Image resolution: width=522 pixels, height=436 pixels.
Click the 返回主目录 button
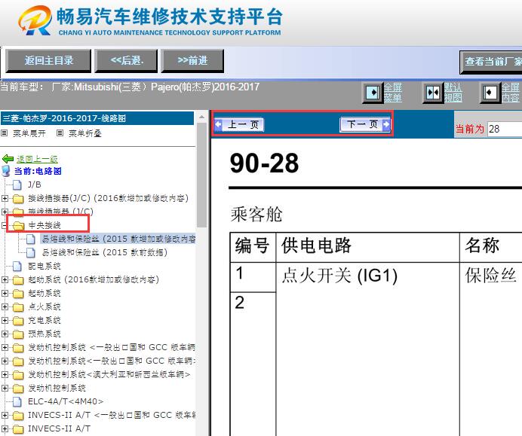[x=48, y=61]
